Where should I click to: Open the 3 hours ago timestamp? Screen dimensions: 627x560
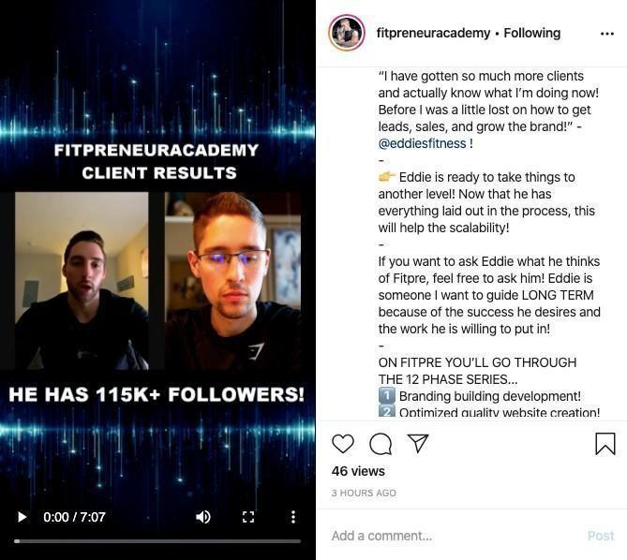(364, 493)
